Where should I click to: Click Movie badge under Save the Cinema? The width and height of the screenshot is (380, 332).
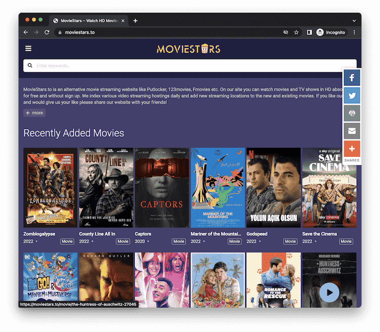346,241
